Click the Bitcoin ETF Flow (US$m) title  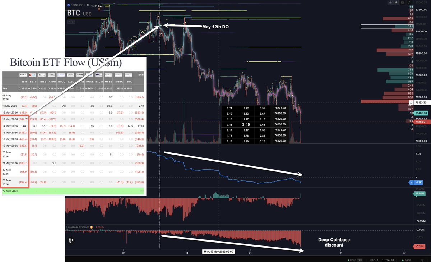click(65, 63)
